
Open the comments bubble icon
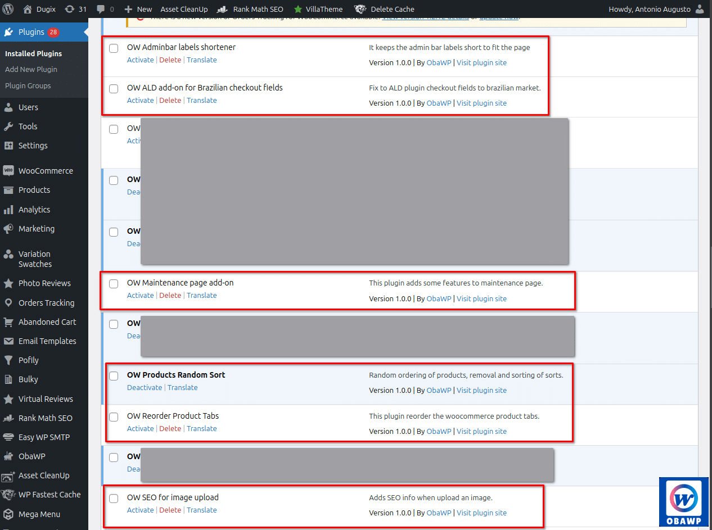(100, 10)
